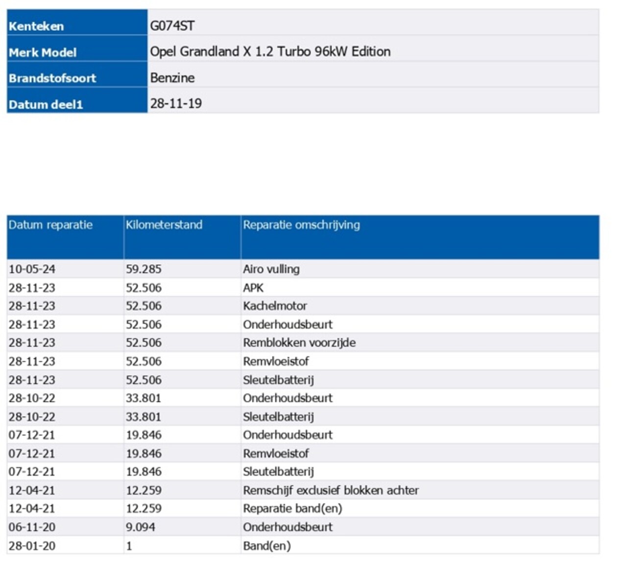This screenshot has width=627, height=575.
Task: Click the Opel Grandland X model text
Action: tap(270, 52)
